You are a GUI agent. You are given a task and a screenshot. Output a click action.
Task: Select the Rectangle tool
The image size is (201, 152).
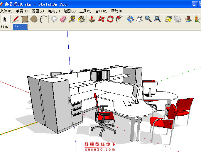tap(25, 19)
